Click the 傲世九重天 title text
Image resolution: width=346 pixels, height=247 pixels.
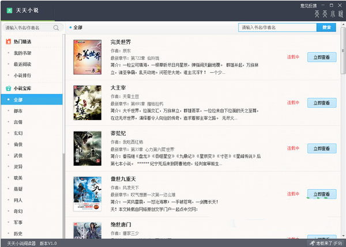tap(123, 179)
